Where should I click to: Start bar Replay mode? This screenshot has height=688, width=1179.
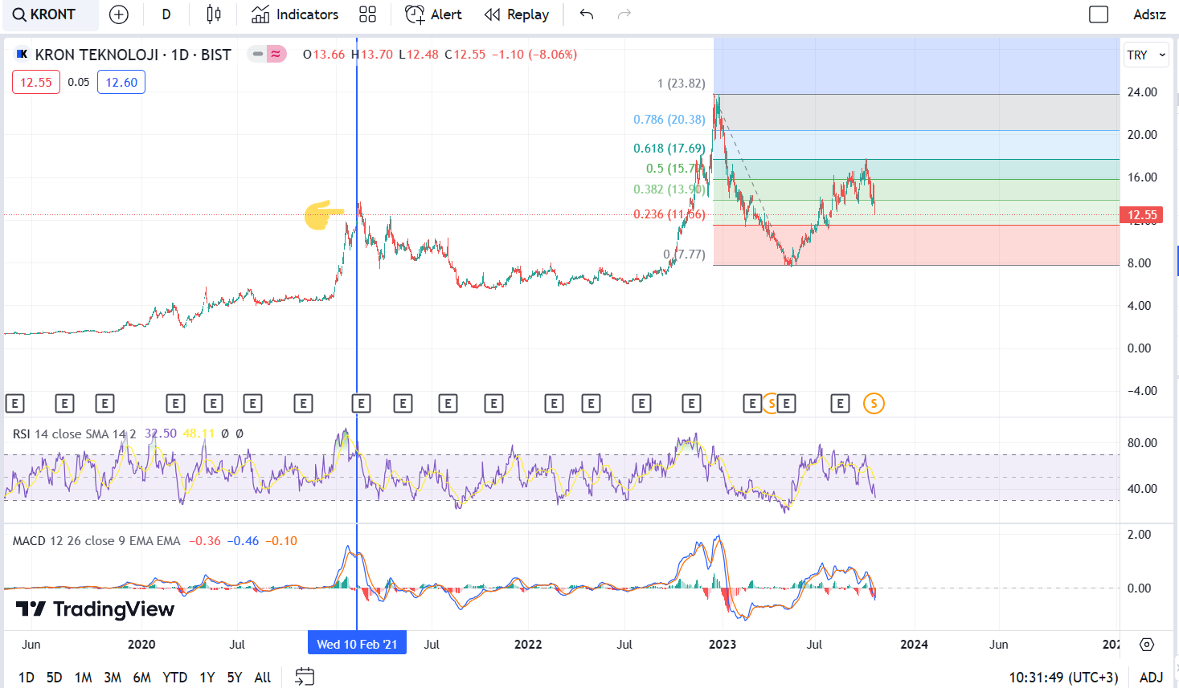click(517, 14)
